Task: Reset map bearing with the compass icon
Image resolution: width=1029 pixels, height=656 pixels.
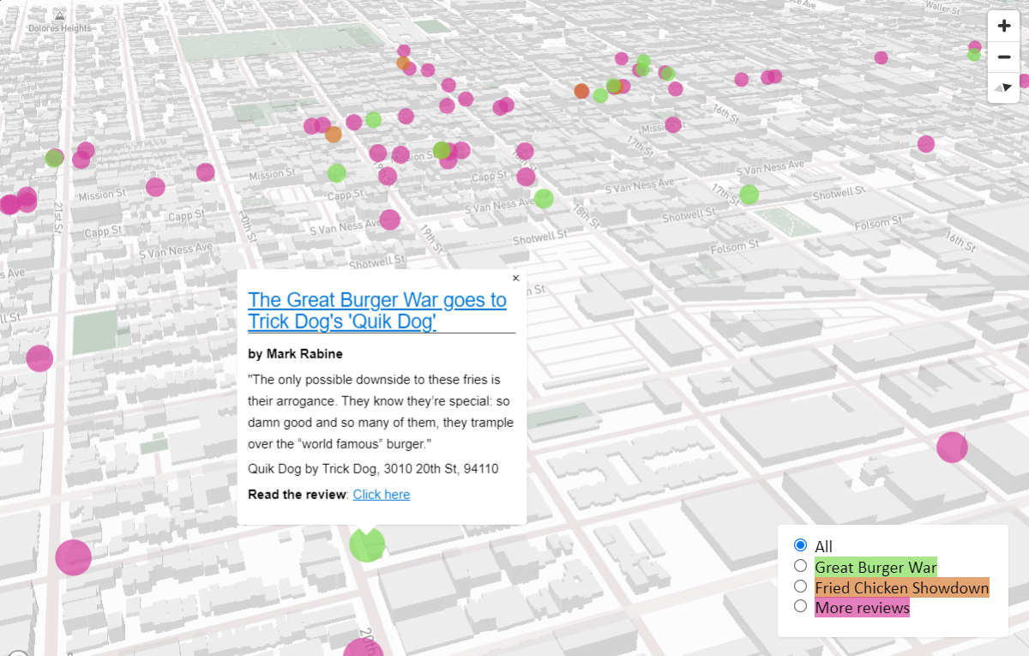Action: click(x=1003, y=87)
